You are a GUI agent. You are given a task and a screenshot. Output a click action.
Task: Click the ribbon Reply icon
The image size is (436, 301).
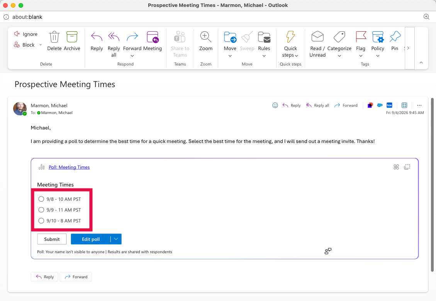[97, 37]
